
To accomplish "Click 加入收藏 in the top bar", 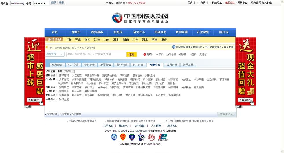I will (x=267, y=3).
